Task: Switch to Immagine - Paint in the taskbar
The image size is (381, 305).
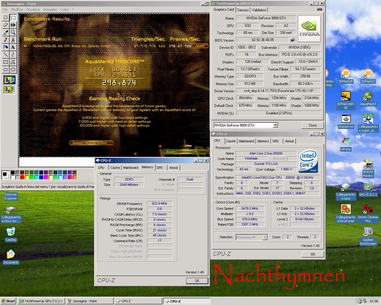Action: click(89, 301)
